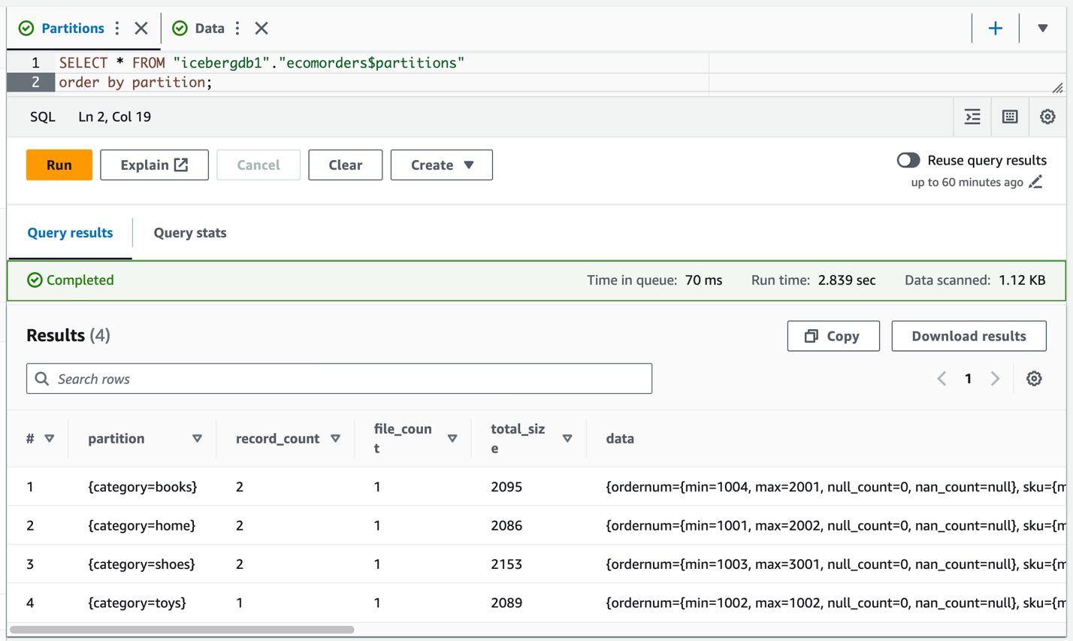
Task: Open results table preferences gear
Action: pyautogui.click(x=1034, y=379)
